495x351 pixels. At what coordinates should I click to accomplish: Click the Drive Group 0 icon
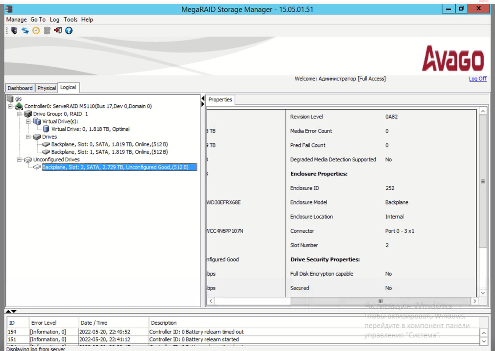(x=28, y=114)
